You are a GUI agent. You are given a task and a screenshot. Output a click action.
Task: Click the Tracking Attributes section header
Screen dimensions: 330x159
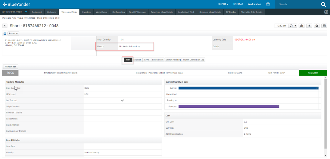(83, 82)
